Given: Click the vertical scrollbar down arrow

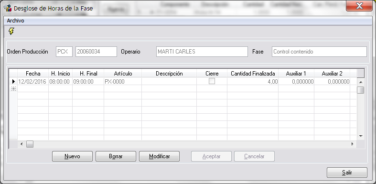Looking at the screenshot, I should (360, 136).
